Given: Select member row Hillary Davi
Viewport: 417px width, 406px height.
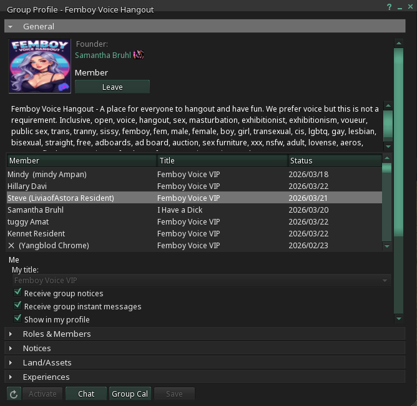Looking at the screenshot, I should click(194, 186).
